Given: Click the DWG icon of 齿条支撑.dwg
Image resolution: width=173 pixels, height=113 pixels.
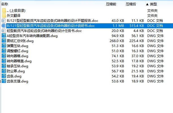Looking at the screenshot, I should tap(4, 81).
